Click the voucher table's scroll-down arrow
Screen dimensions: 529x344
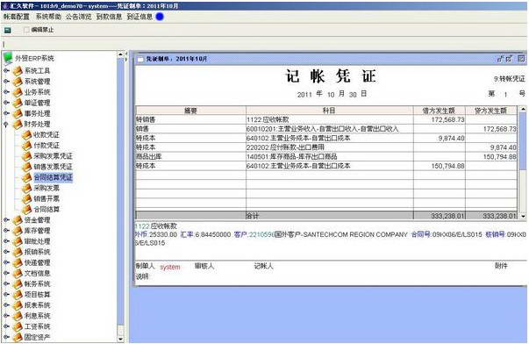(523, 216)
